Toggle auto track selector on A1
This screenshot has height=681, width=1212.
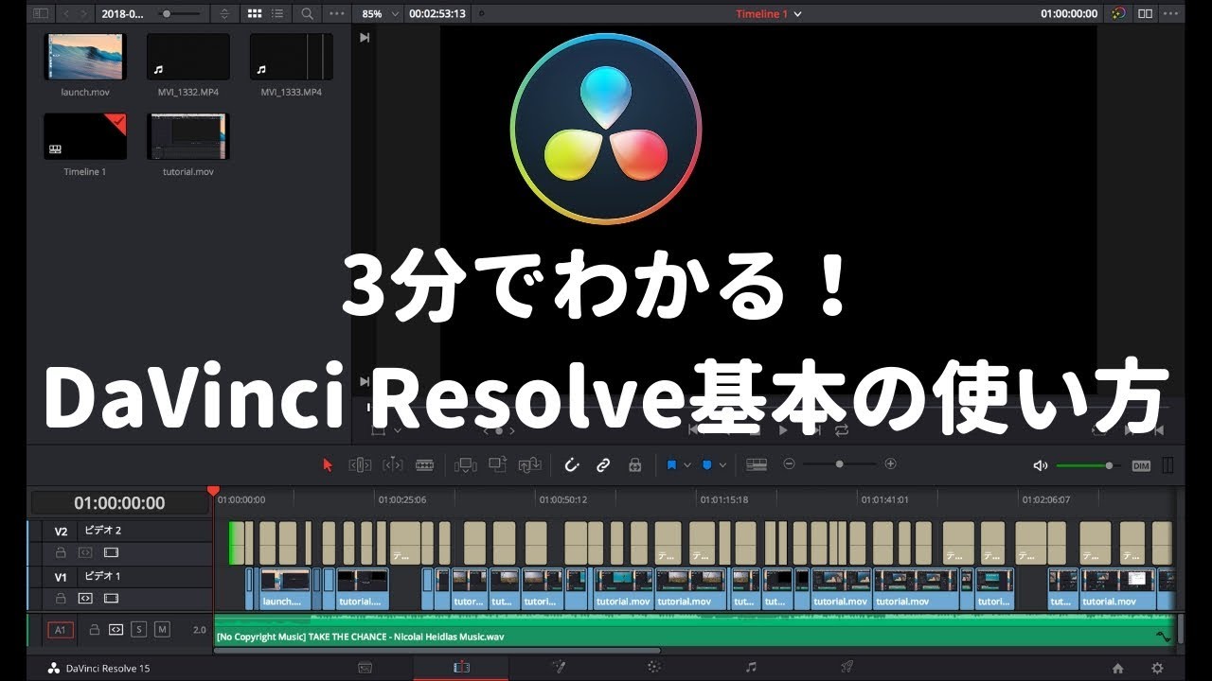point(116,629)
